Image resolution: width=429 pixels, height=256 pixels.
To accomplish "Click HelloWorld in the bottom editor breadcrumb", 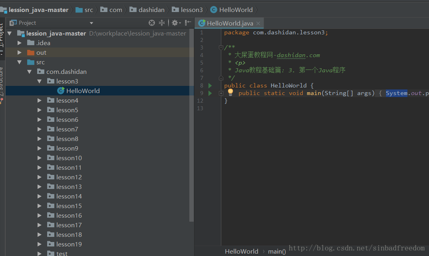I will pyautogui.click(x=242, y=251).
